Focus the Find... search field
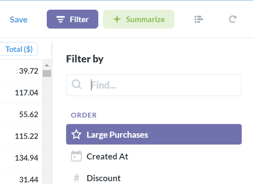The width and height of the screenshot is (253, 184). [x=161, y=85]
